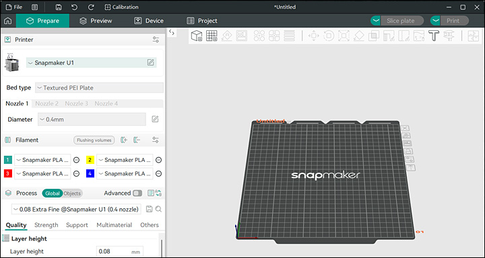The width and height of the screenshot is (485, 258).
Task: Switch to the Device tab
Action: tap(149, 21)
